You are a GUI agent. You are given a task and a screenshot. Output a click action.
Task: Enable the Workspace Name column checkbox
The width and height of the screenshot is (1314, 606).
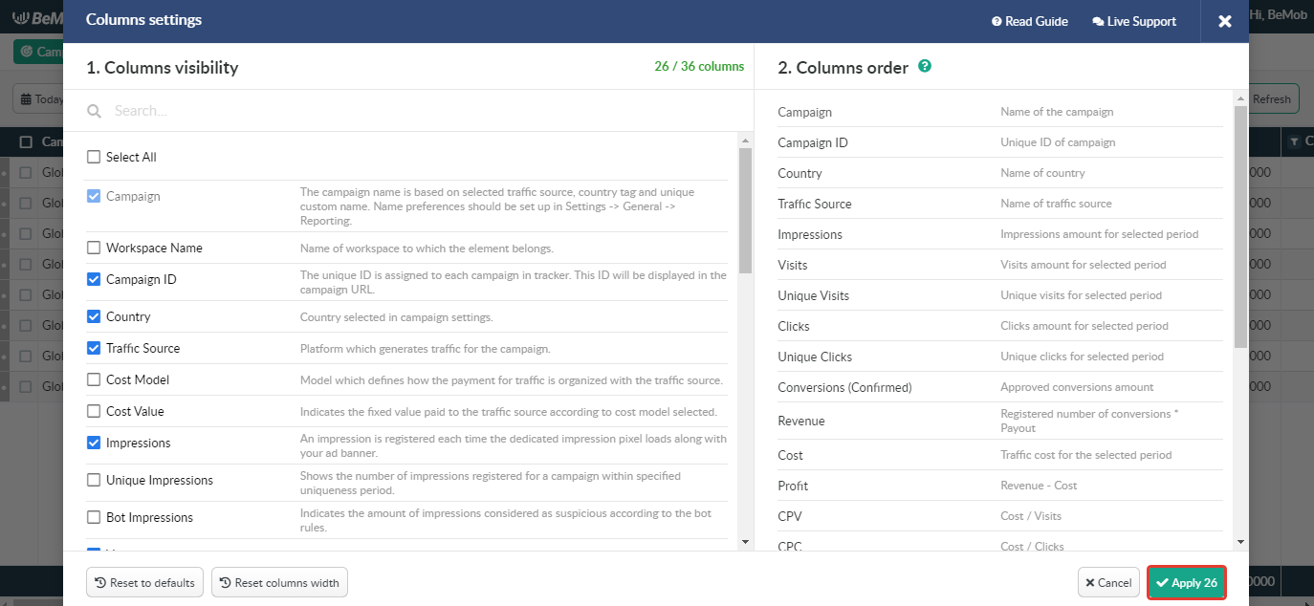(94, 248)
